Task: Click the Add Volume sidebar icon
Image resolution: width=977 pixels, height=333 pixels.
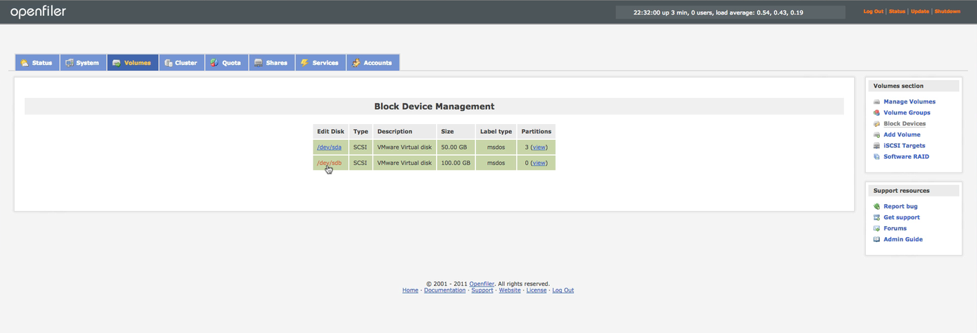Action: click(x=877, y=134)
